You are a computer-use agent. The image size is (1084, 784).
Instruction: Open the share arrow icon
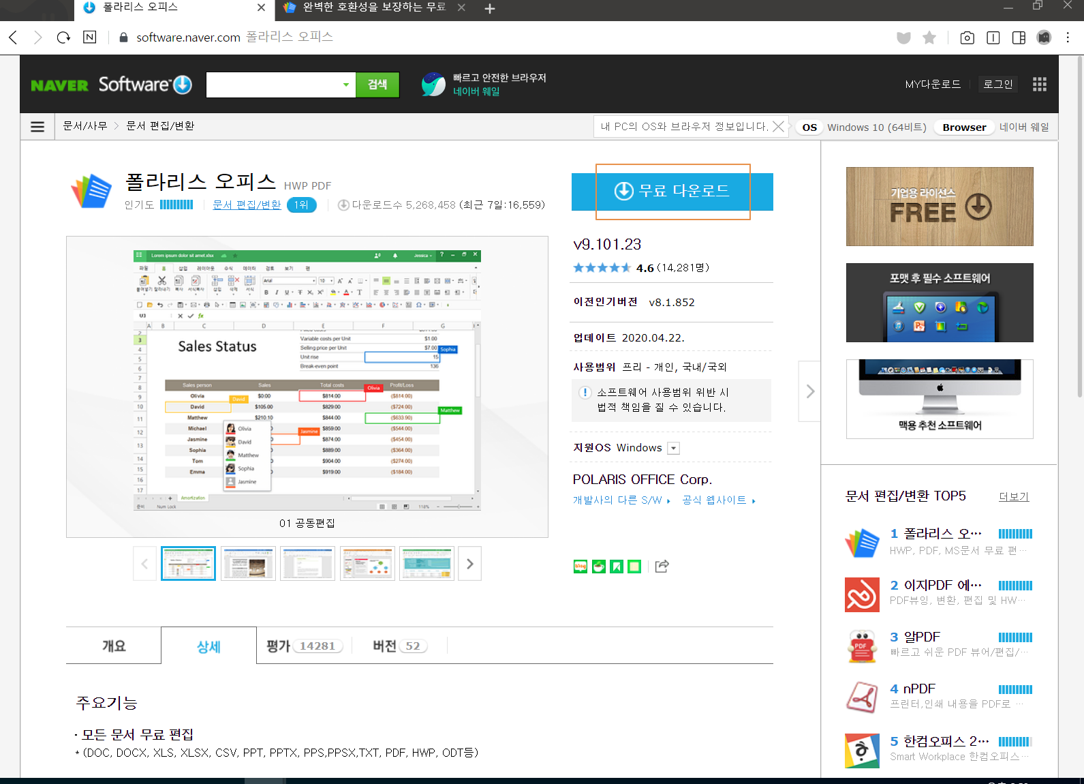click(x=662, y=566)
